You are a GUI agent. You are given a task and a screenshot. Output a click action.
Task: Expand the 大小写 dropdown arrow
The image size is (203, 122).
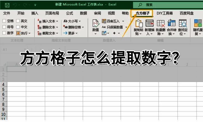click(x=80, y=21)
